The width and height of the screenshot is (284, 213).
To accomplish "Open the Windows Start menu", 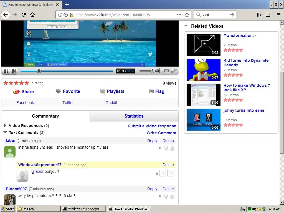I will click(x=8, y=209).
